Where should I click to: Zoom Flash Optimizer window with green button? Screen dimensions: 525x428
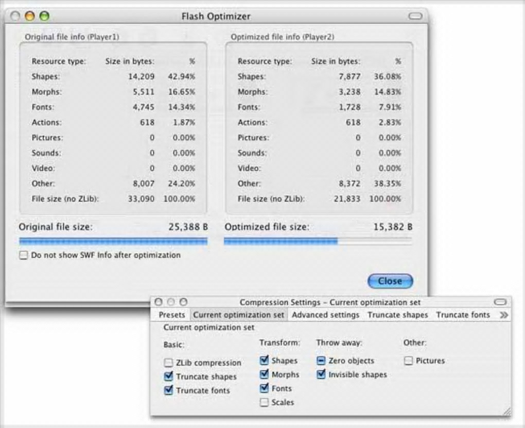coord(45,16)
